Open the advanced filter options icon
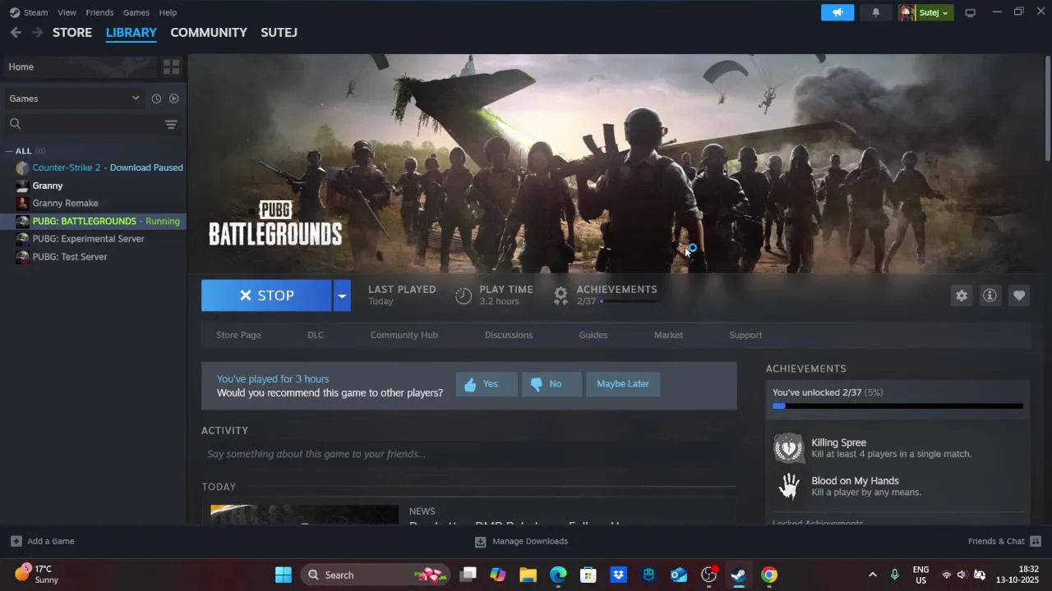 171,124
